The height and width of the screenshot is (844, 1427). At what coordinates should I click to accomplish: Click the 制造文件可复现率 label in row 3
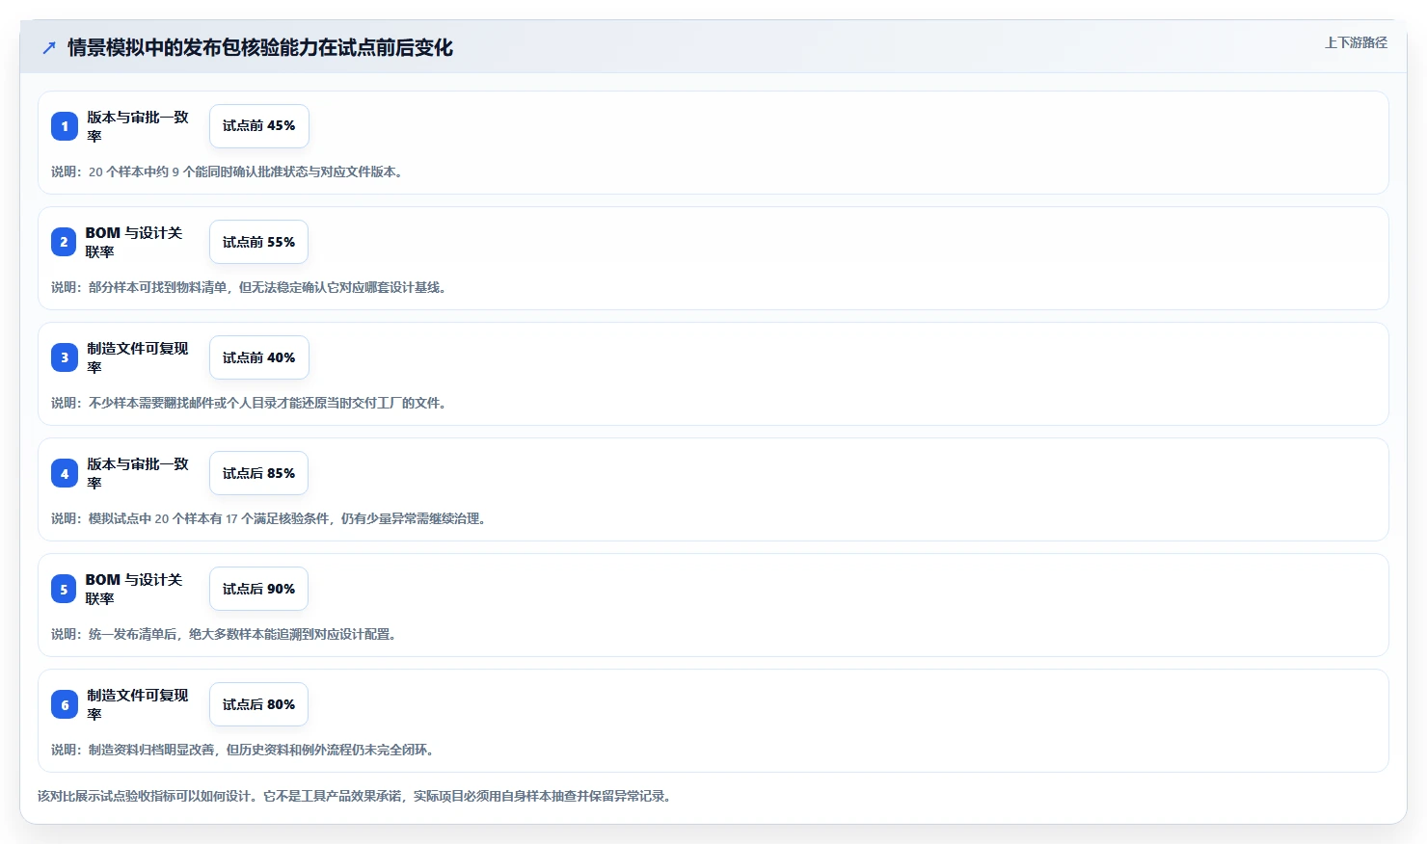(x=138, y=357)
